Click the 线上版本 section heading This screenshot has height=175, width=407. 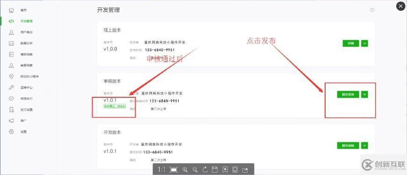tap(112, 30)
